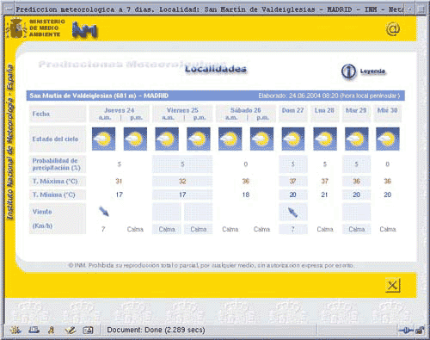The width and height of the screenshot is (430, 340).
Task: Click Viernes 25 p.m. sky state icon
Action: 199,139
